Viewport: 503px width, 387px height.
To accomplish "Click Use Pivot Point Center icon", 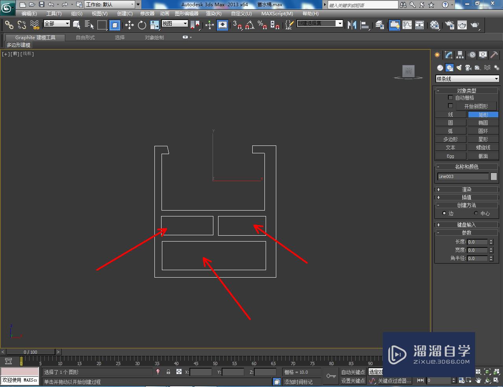I will pos(195,25).
